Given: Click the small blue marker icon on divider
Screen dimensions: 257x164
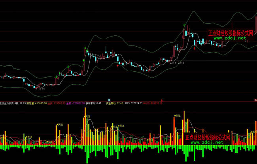Looking at the screenshot, I should [108, 99].
